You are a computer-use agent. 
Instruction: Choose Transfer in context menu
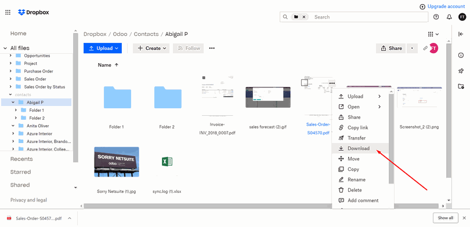360,138
